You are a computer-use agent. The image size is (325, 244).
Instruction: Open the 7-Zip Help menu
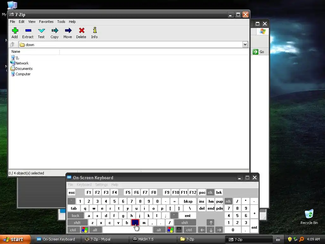pos(72,22)
